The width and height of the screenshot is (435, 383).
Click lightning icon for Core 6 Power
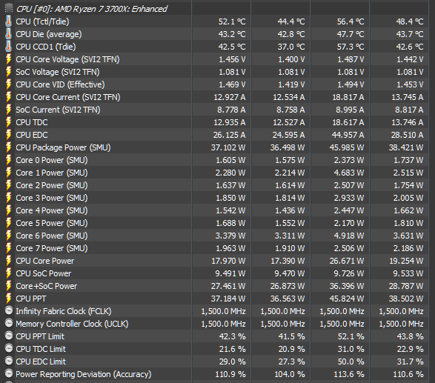(x=9, y=236)
